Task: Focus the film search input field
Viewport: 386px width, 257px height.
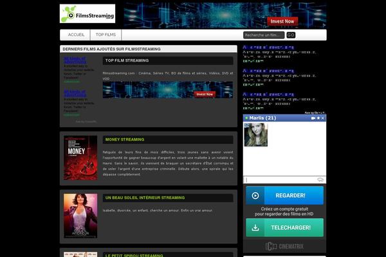Action: point(264,35)
